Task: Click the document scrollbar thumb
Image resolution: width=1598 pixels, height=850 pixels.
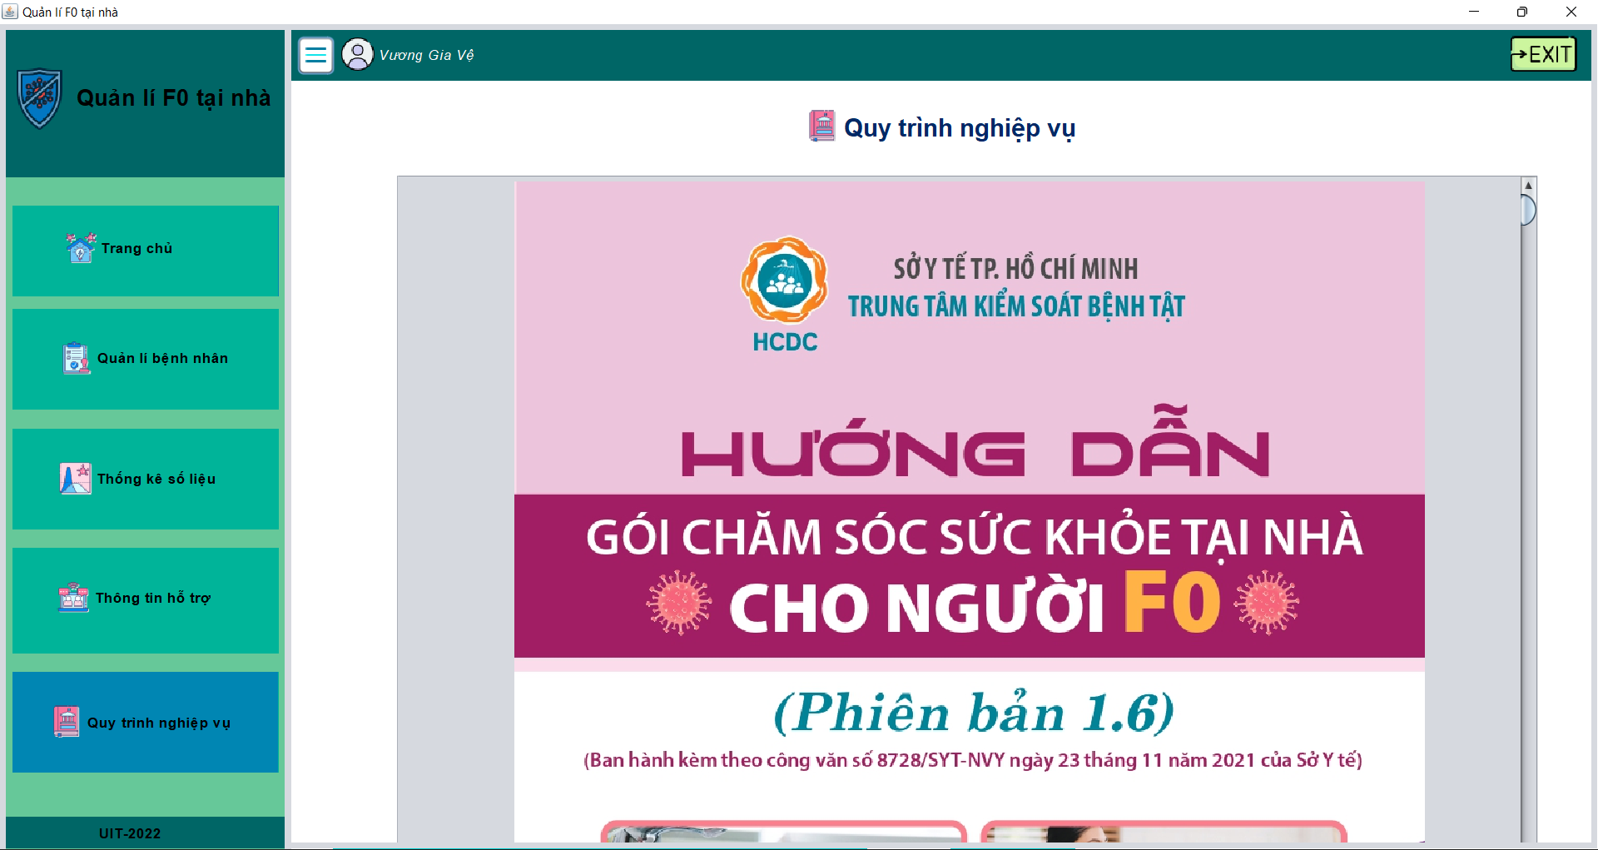Action: tap(1528, 210)
